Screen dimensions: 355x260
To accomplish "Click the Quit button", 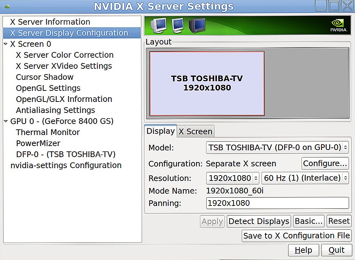I will (x=336, y=250).
